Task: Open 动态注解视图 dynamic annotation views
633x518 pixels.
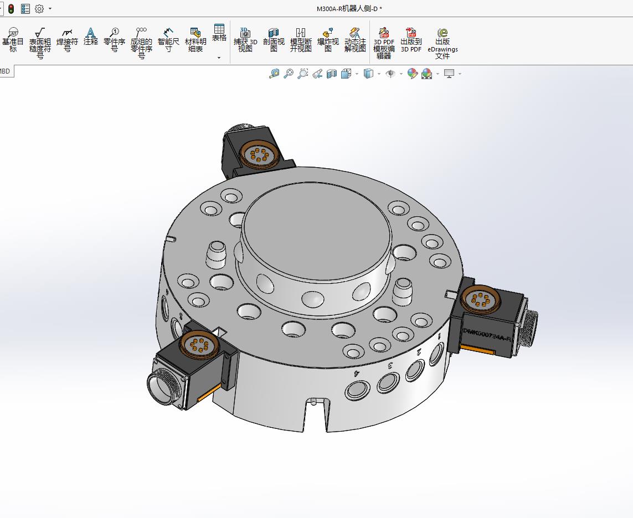Action: 355,40
